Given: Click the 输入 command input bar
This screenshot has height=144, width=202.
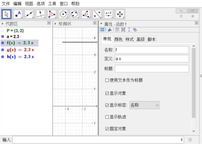Looking at the screenshot, I should pyautogui.click(x=98, y=140).
